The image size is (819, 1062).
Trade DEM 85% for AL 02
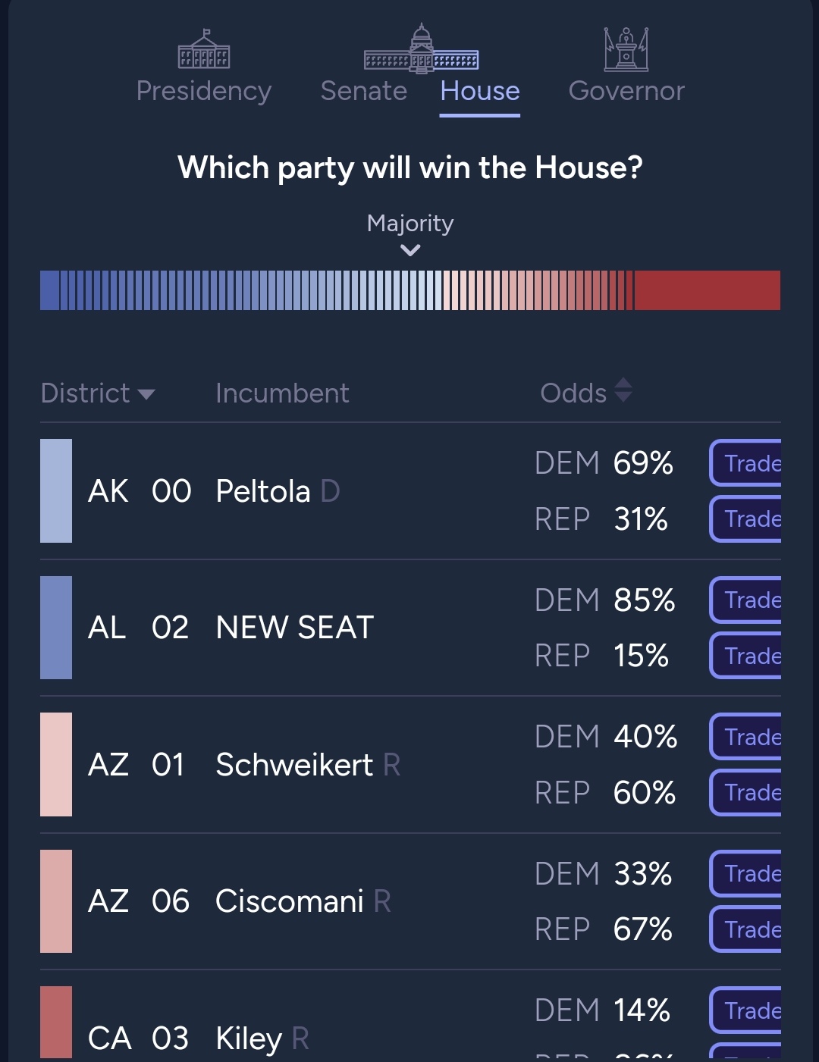click(x=745, y=600)
